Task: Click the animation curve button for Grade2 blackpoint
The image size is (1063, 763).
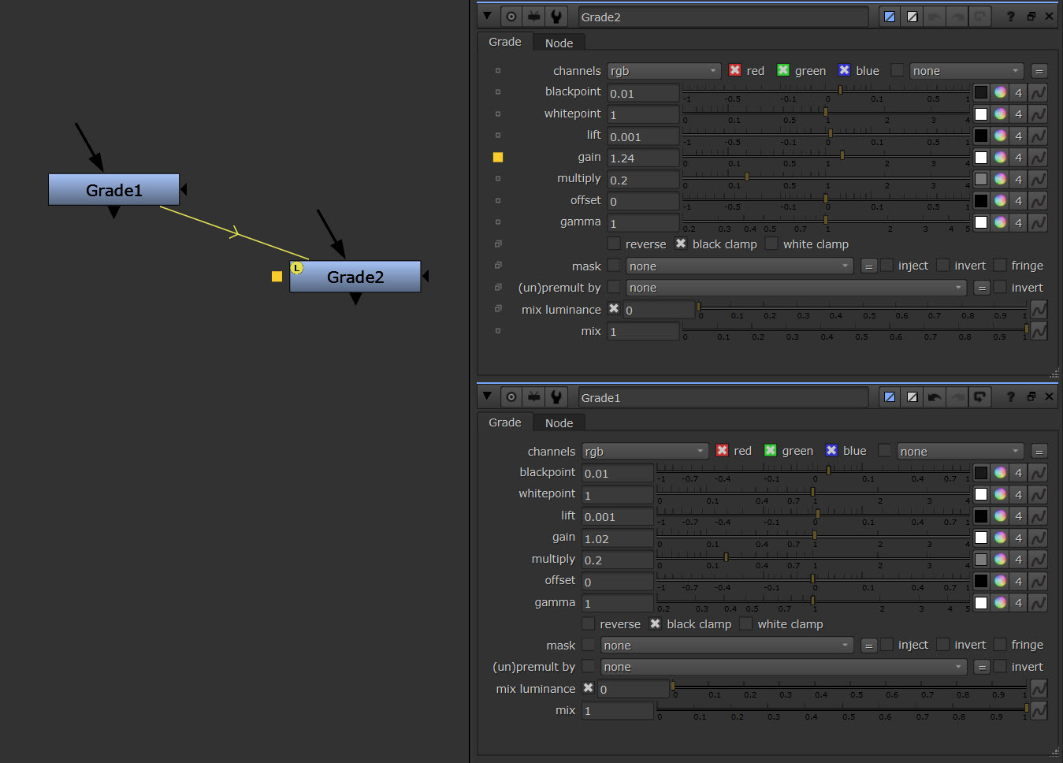Action: pyautogui.click(x=1039, y=93)
